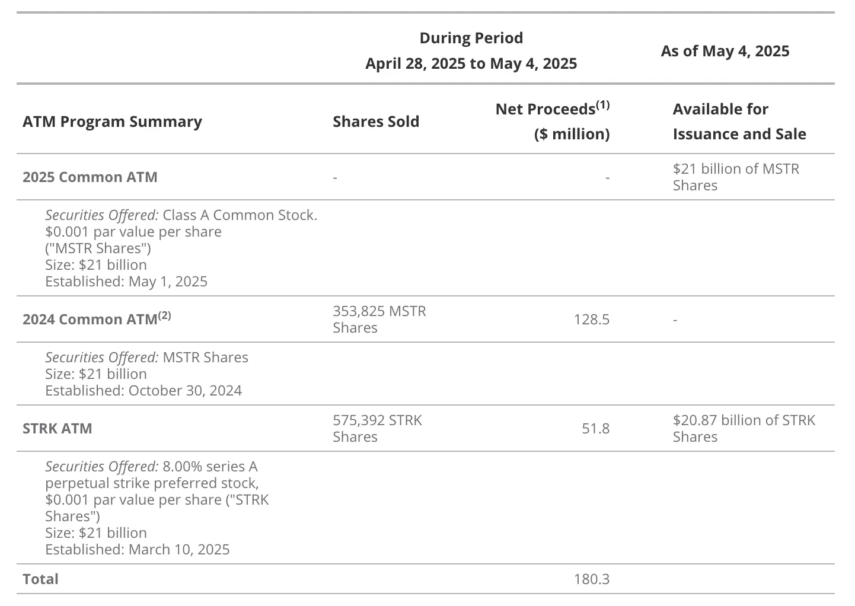Click the '$20.87 billion of STRK Shares' cell
The width and height of the screenshot is (855, 606).
(x=744, y=429)
